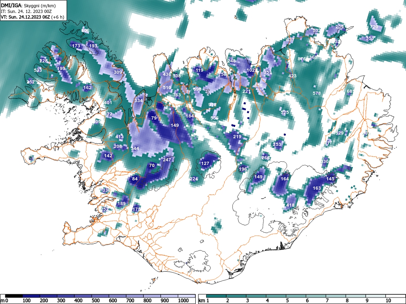The image size is (406, 304).
Task: Click the map value 224
Action: 194,179
